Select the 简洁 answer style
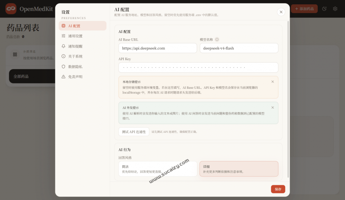Screen dimensions: 345x200 tap(158, 169)
